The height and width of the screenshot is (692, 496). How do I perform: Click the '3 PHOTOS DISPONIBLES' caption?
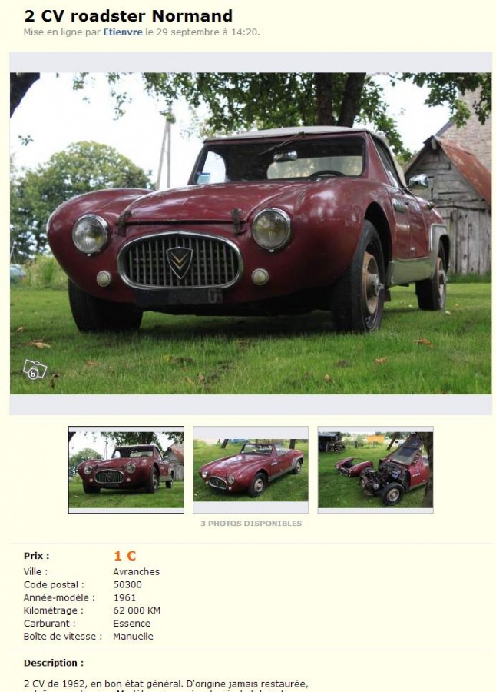click(x=251, y=524)
